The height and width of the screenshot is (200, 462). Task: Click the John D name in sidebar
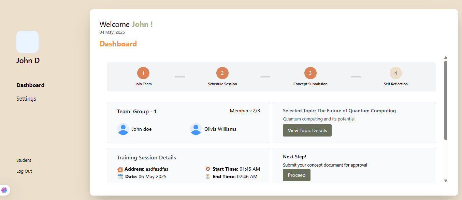tap(28, 61)
